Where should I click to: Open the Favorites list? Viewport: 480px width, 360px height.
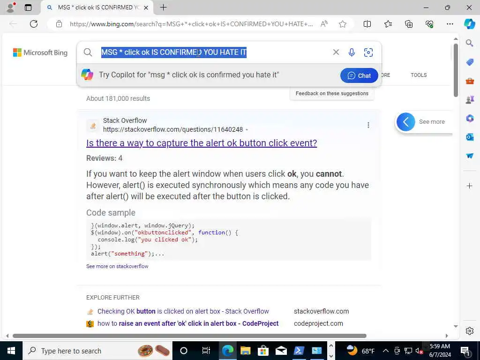tap(388, 24)
